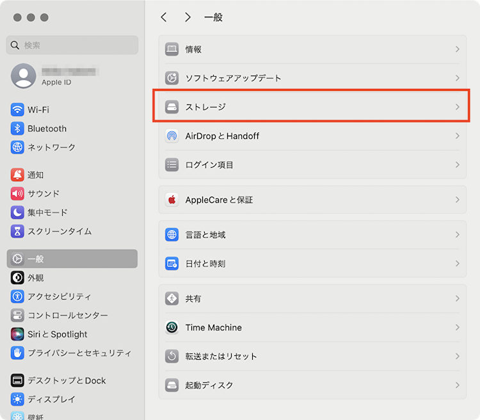Click the サウンド sidebar label
Viewport: 480px width, 420px height.
[x=44, y=193]
